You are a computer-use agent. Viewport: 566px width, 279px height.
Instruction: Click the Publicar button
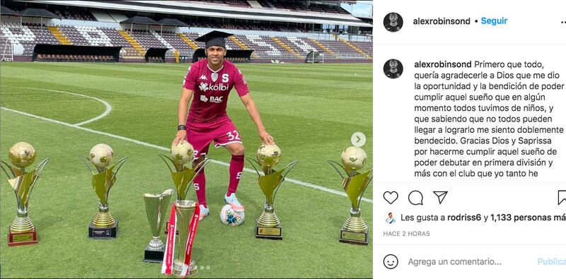click(552, 262)
